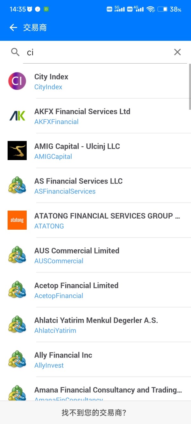The image size is (191, 424).
Task: Select Ally Financial Inc broker
Action: [x=95, y=359]
